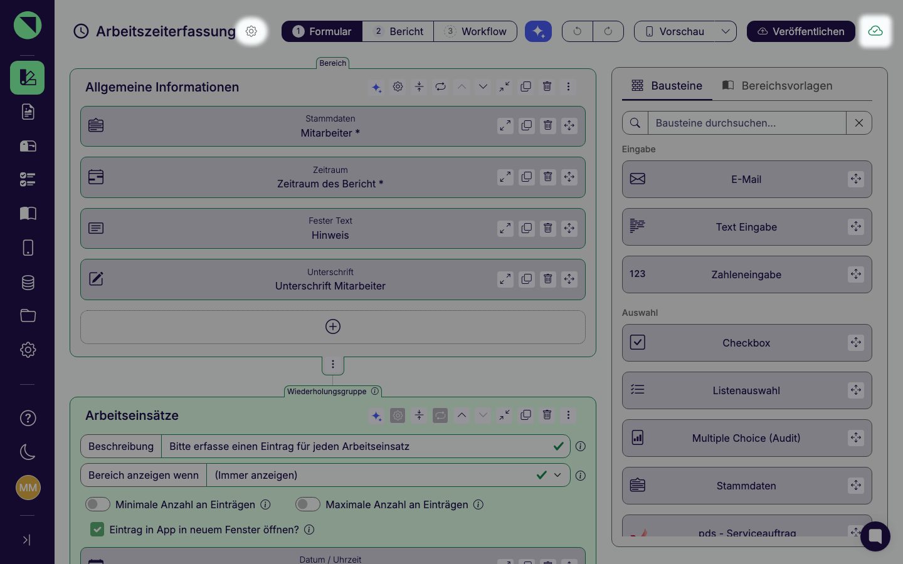The width and height of the screenshot is (903, 564).
Task: Enable Maximale Anzahl an Einträgen switch
Action: [x=308, y=504]
